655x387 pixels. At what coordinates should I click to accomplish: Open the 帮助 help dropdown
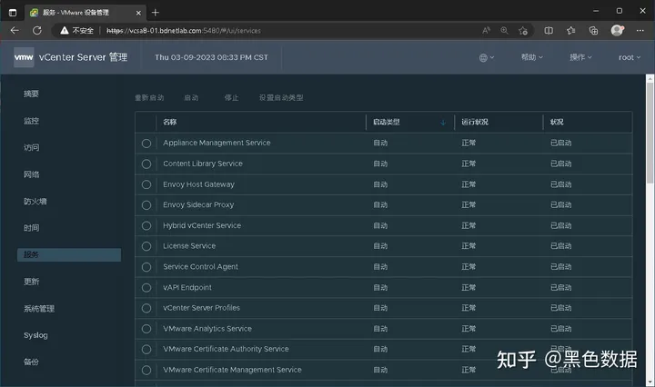[x=532, y=57]
